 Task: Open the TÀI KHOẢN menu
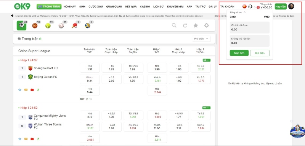227,6
